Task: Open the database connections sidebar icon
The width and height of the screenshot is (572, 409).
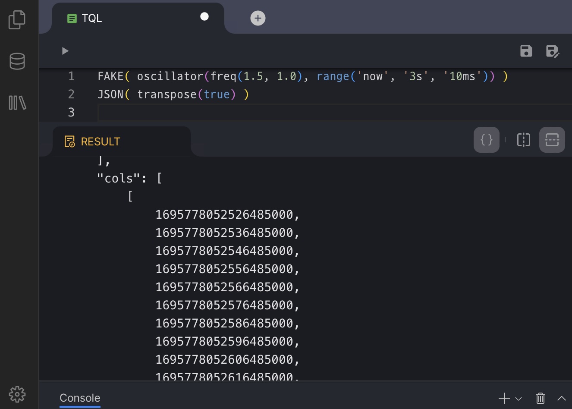Action: [x=17, y=61]
